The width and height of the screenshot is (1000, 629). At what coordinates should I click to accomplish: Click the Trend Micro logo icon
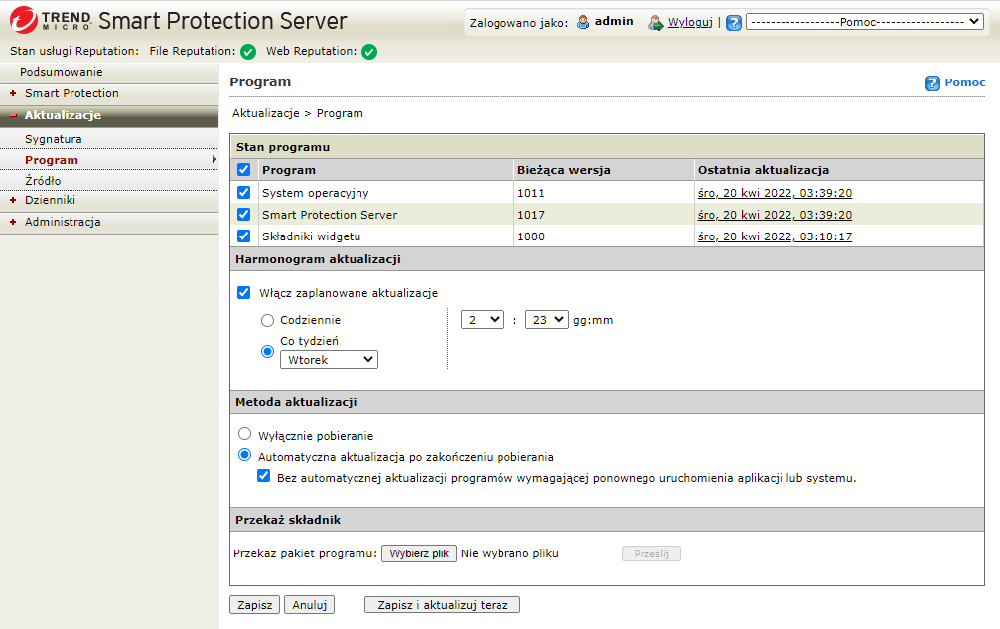click(x=22, y=20)
